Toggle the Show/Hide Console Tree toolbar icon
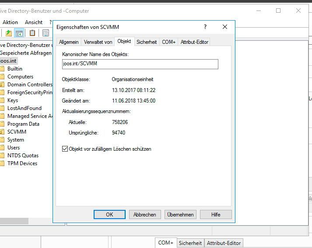 (19, 33)
